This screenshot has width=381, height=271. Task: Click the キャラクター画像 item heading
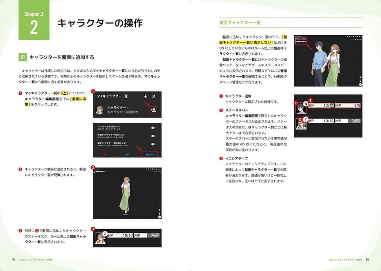coord(238,96)
